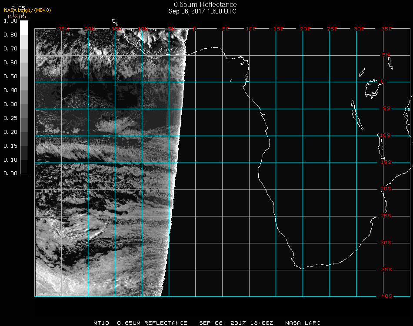Click the 10E longitude label

tap(251, 29)
